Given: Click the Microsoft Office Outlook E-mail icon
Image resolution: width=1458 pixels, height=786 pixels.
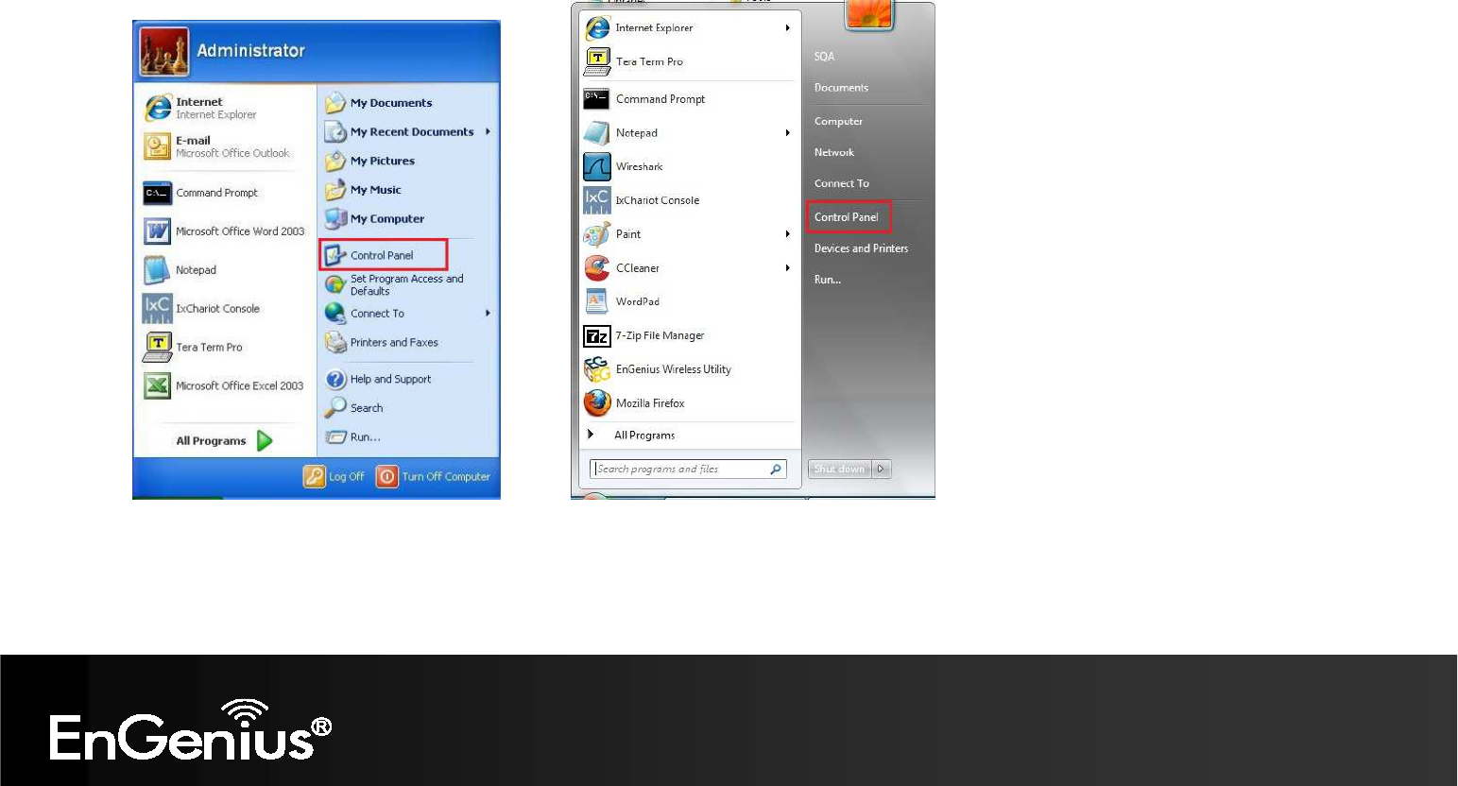Looking at the screenshot, I should [157, 146].
